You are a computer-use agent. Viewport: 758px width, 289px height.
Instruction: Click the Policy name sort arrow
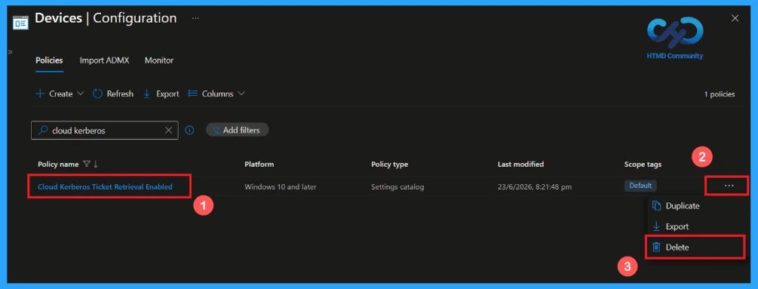(95, 164)
